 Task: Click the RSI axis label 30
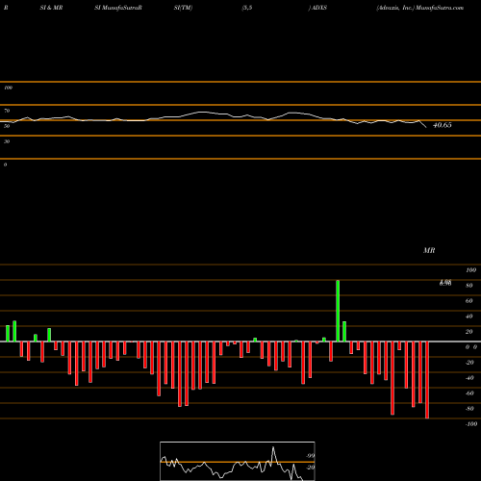(7, 141)
